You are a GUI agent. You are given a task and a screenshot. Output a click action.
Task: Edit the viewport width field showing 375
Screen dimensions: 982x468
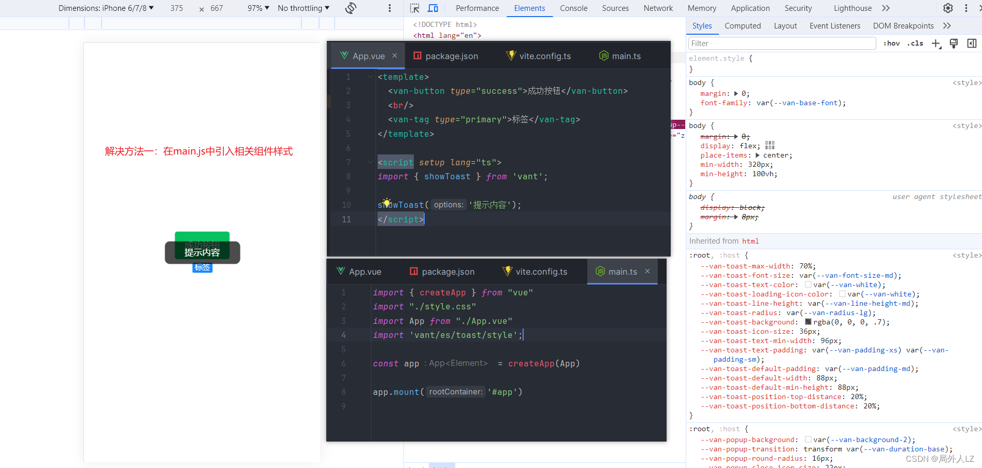(177, 8)
